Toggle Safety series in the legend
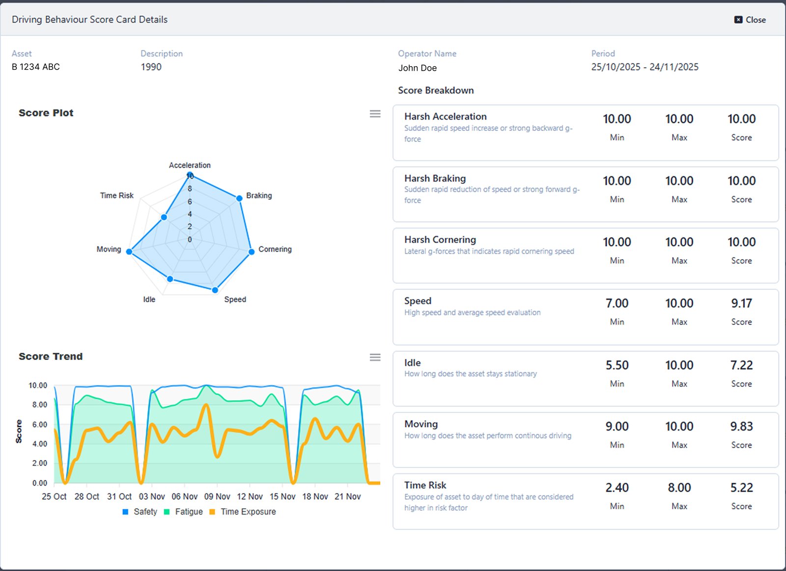The image size is (786, 571). coord(140,512)
